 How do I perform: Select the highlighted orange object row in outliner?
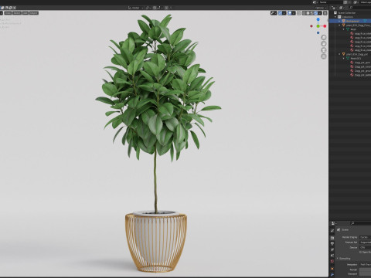tap(350, 21)
